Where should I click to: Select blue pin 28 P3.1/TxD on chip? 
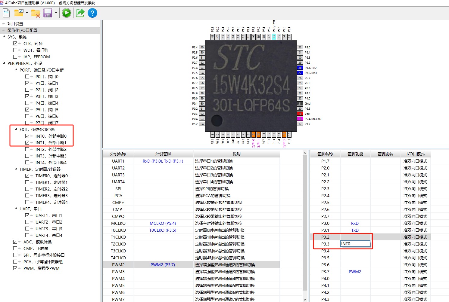(x=300, y=68)
